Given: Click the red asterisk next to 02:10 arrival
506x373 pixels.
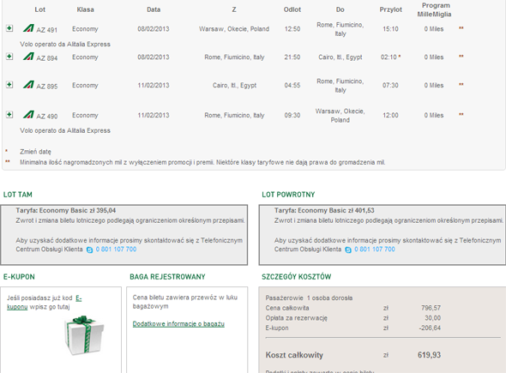Looking at the screenshot, I should [x=400, y=56].
